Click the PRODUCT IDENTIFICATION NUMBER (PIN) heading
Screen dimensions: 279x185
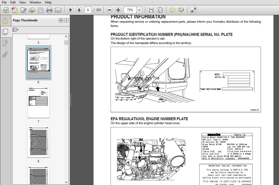(171, 35)
